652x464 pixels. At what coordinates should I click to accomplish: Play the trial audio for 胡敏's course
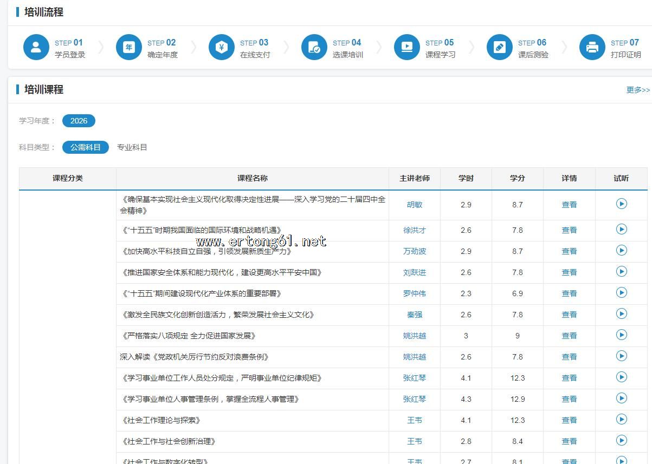pyautogui.click(x=621, y=204)
